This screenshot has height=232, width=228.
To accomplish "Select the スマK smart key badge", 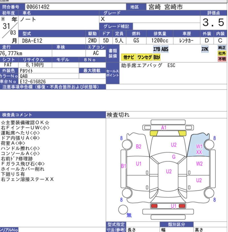I will pos(205,49).
